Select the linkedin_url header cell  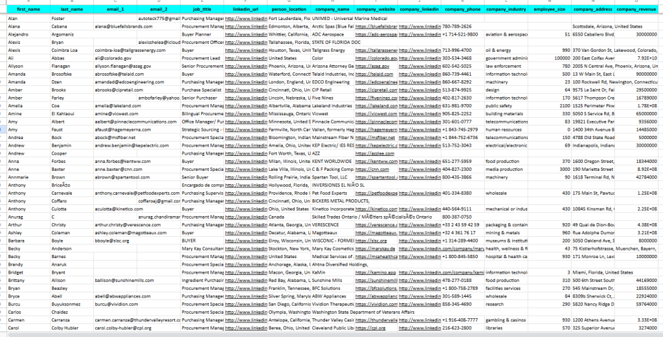245,9
